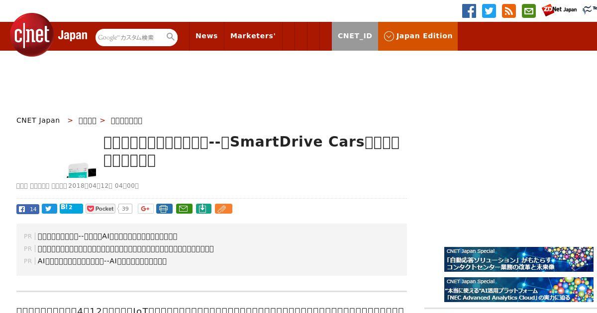The image size is (597, 313).
Task: Click the Pocket count 39 bubble
Action: tap(125, 209)
